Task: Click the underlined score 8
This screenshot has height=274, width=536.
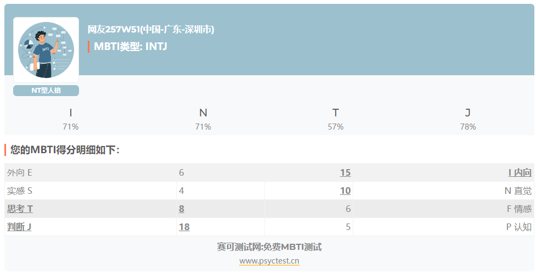Action: (x=182, y=209)
